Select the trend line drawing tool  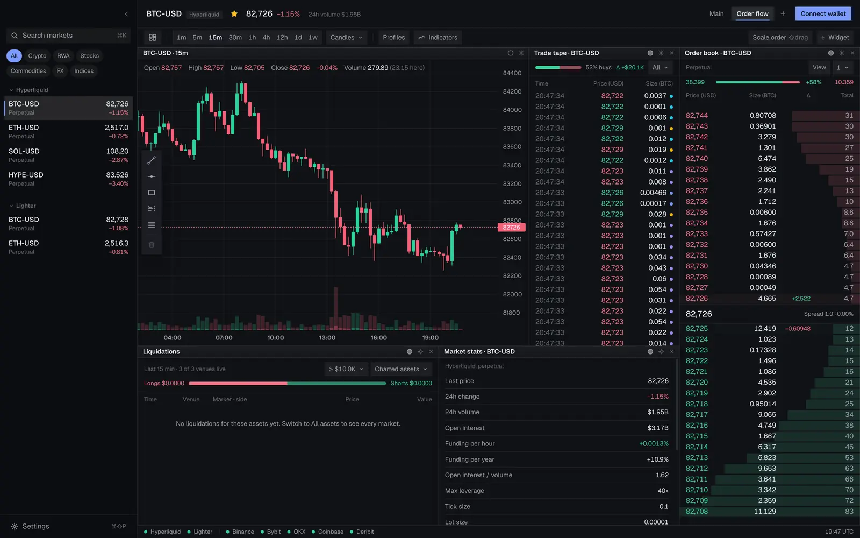[x=152, y=160]
